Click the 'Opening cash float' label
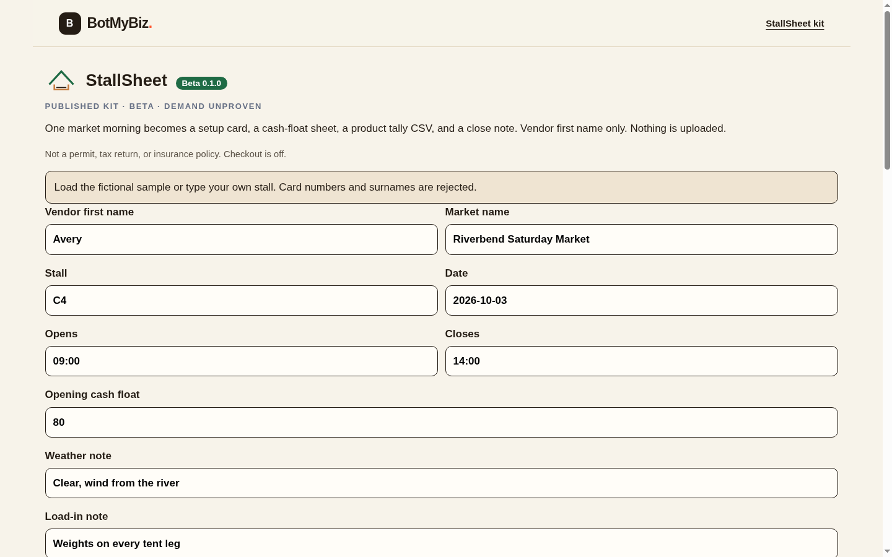This screenshot has width=892, height=557. (92, 394)
